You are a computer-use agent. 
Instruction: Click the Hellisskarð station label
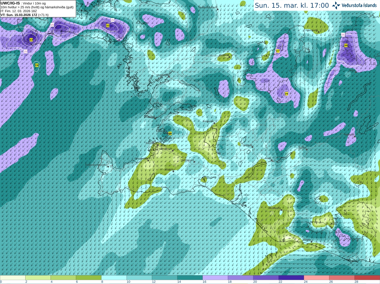pyautogui.click(x=187, y=160)
